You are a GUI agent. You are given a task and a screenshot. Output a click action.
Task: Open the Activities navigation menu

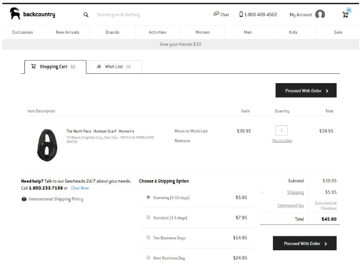[x=157, y=32]
